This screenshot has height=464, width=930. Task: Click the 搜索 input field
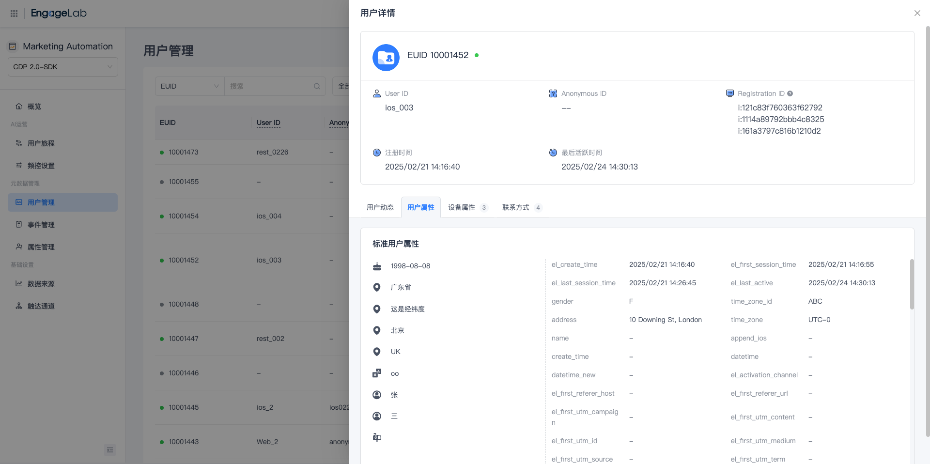click(269, 86)
